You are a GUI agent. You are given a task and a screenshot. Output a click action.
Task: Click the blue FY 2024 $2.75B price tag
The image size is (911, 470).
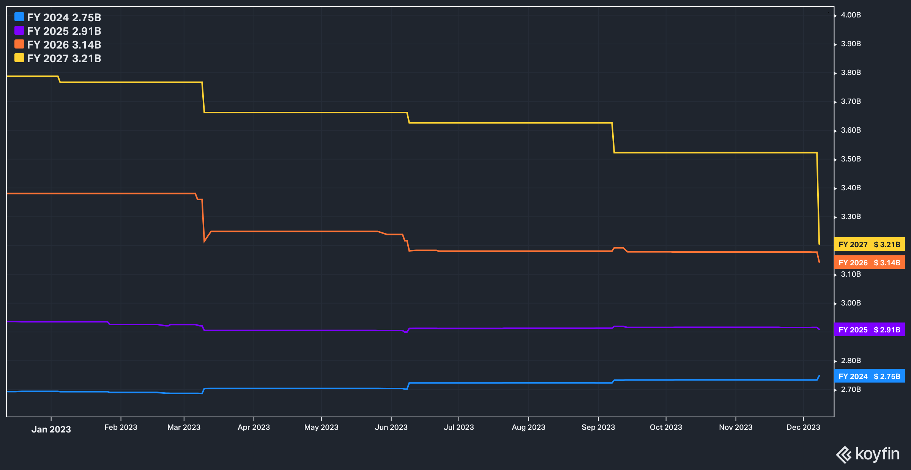[869, 376]
